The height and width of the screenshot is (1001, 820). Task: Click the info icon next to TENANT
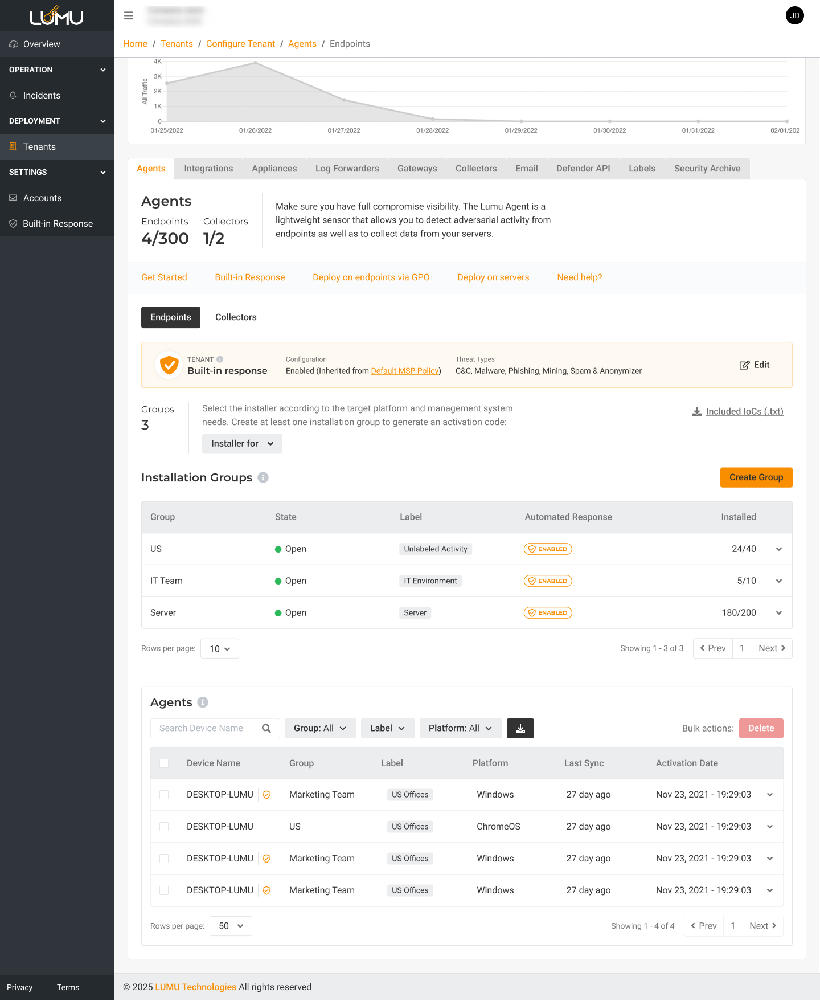(x=220, y=359)
